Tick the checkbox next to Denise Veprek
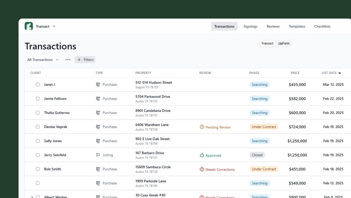The width and height of the screenshot is (351, 198). (x=38, y=127)
